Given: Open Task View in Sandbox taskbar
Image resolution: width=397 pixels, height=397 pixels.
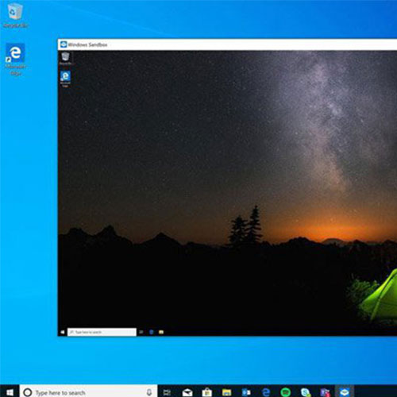Looking at the screenshot, I should 141,332.
